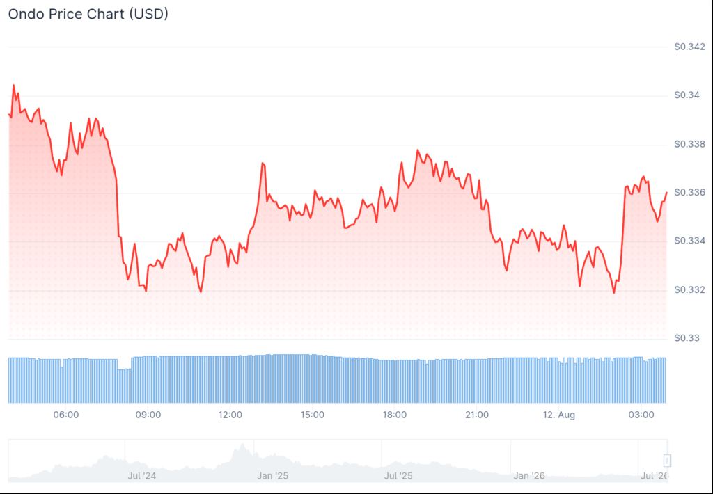Select the 18:00 time axis label
Viewport: 713px width, 494px height.
coord(395,415)
